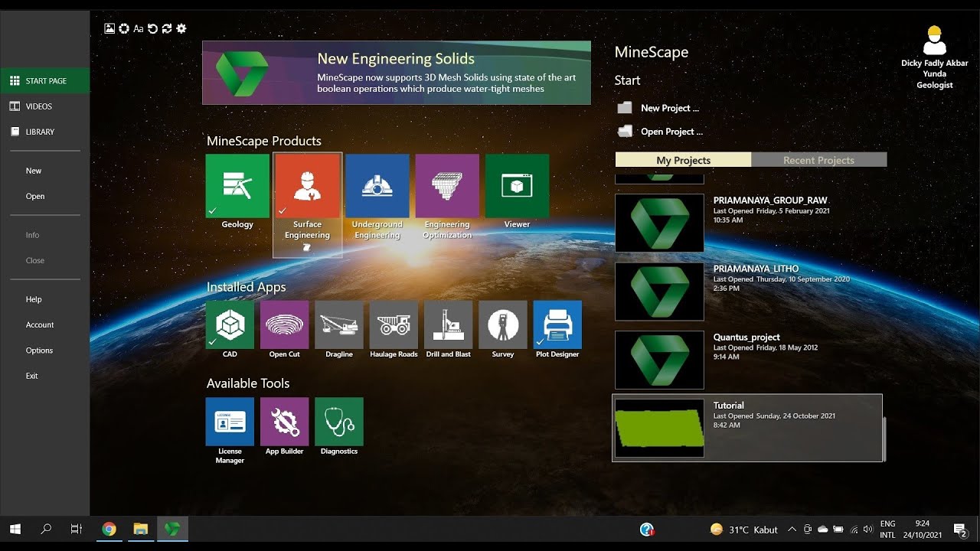This screenshot has width=980, height=551.
Task: Switch to the My Projects tab
Action: click(x=683, y=160)
